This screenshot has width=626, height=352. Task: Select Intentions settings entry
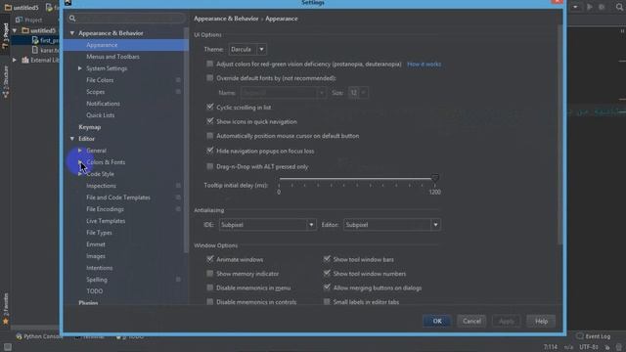click(x=100, y=268)
